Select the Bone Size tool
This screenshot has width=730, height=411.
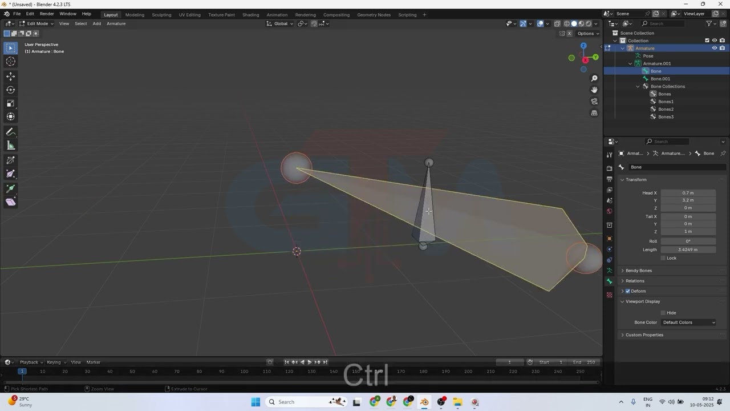point(10,174)
